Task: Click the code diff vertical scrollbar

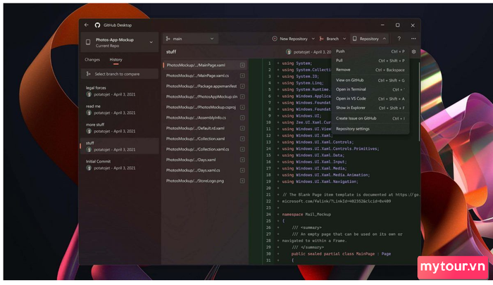Action: click(419, 102)
